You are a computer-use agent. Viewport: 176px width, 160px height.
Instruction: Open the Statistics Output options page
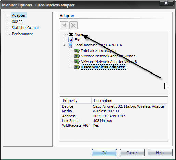(25, 28)
